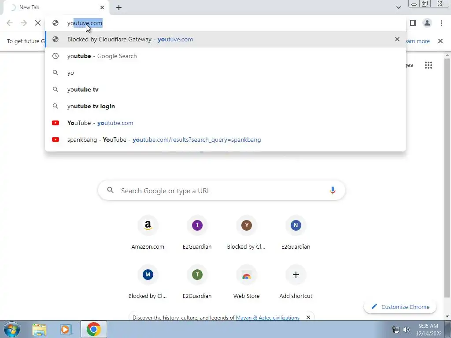Open the volume speaker tray icon
The height and width of the screenshot is (338, 451).
(x=407, y=330)
